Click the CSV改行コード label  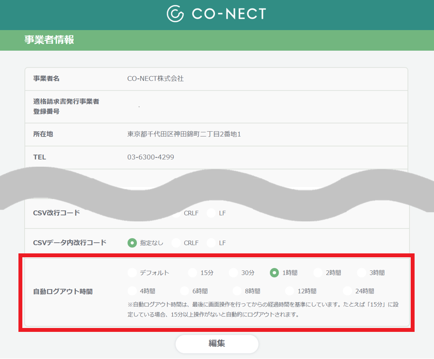[x=56, y=213]
